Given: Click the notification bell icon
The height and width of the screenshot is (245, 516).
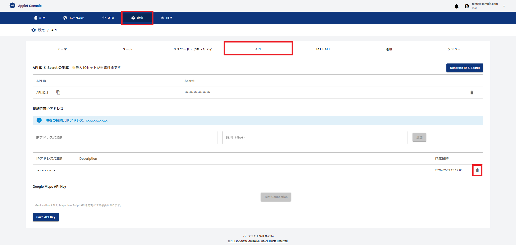Looking at the screenshot, I should click(456, 6).
